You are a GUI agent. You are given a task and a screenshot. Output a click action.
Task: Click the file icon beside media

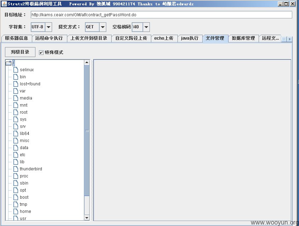[16, 98]
